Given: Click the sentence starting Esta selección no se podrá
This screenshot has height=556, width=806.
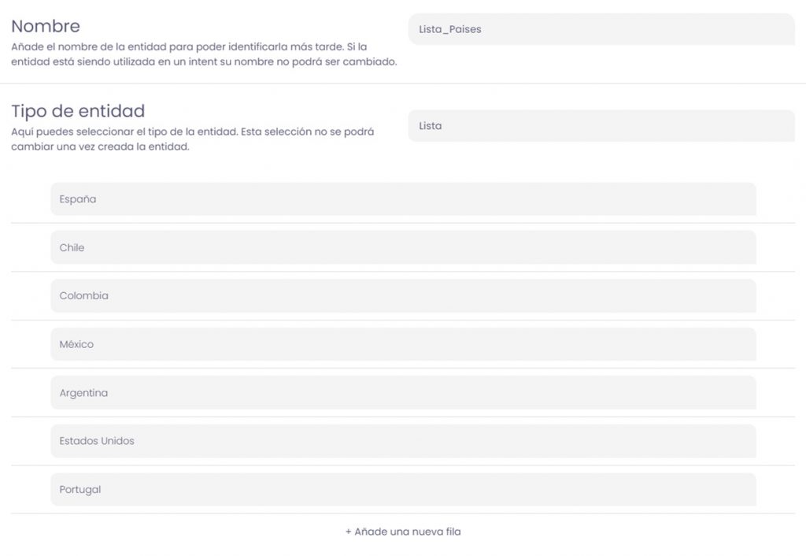Looking at the screenshot, I should click(x=101, y=146).
